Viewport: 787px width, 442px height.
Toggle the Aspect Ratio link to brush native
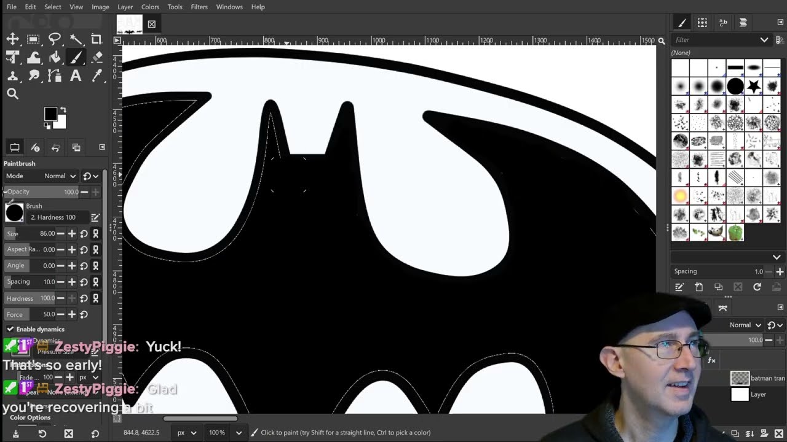95,249
